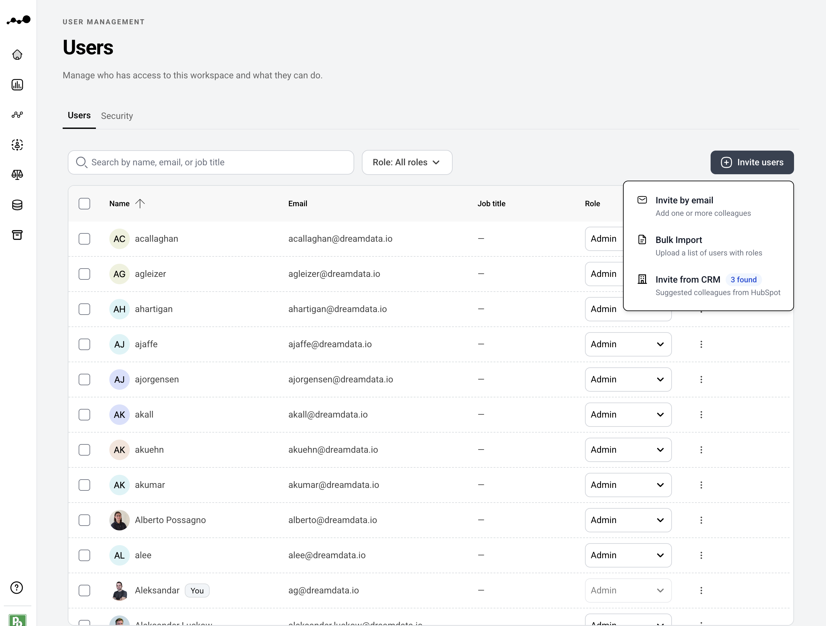Choose Bulk Import from invite menu
Screen dimensions: 826x626
[x=708, y=246]
